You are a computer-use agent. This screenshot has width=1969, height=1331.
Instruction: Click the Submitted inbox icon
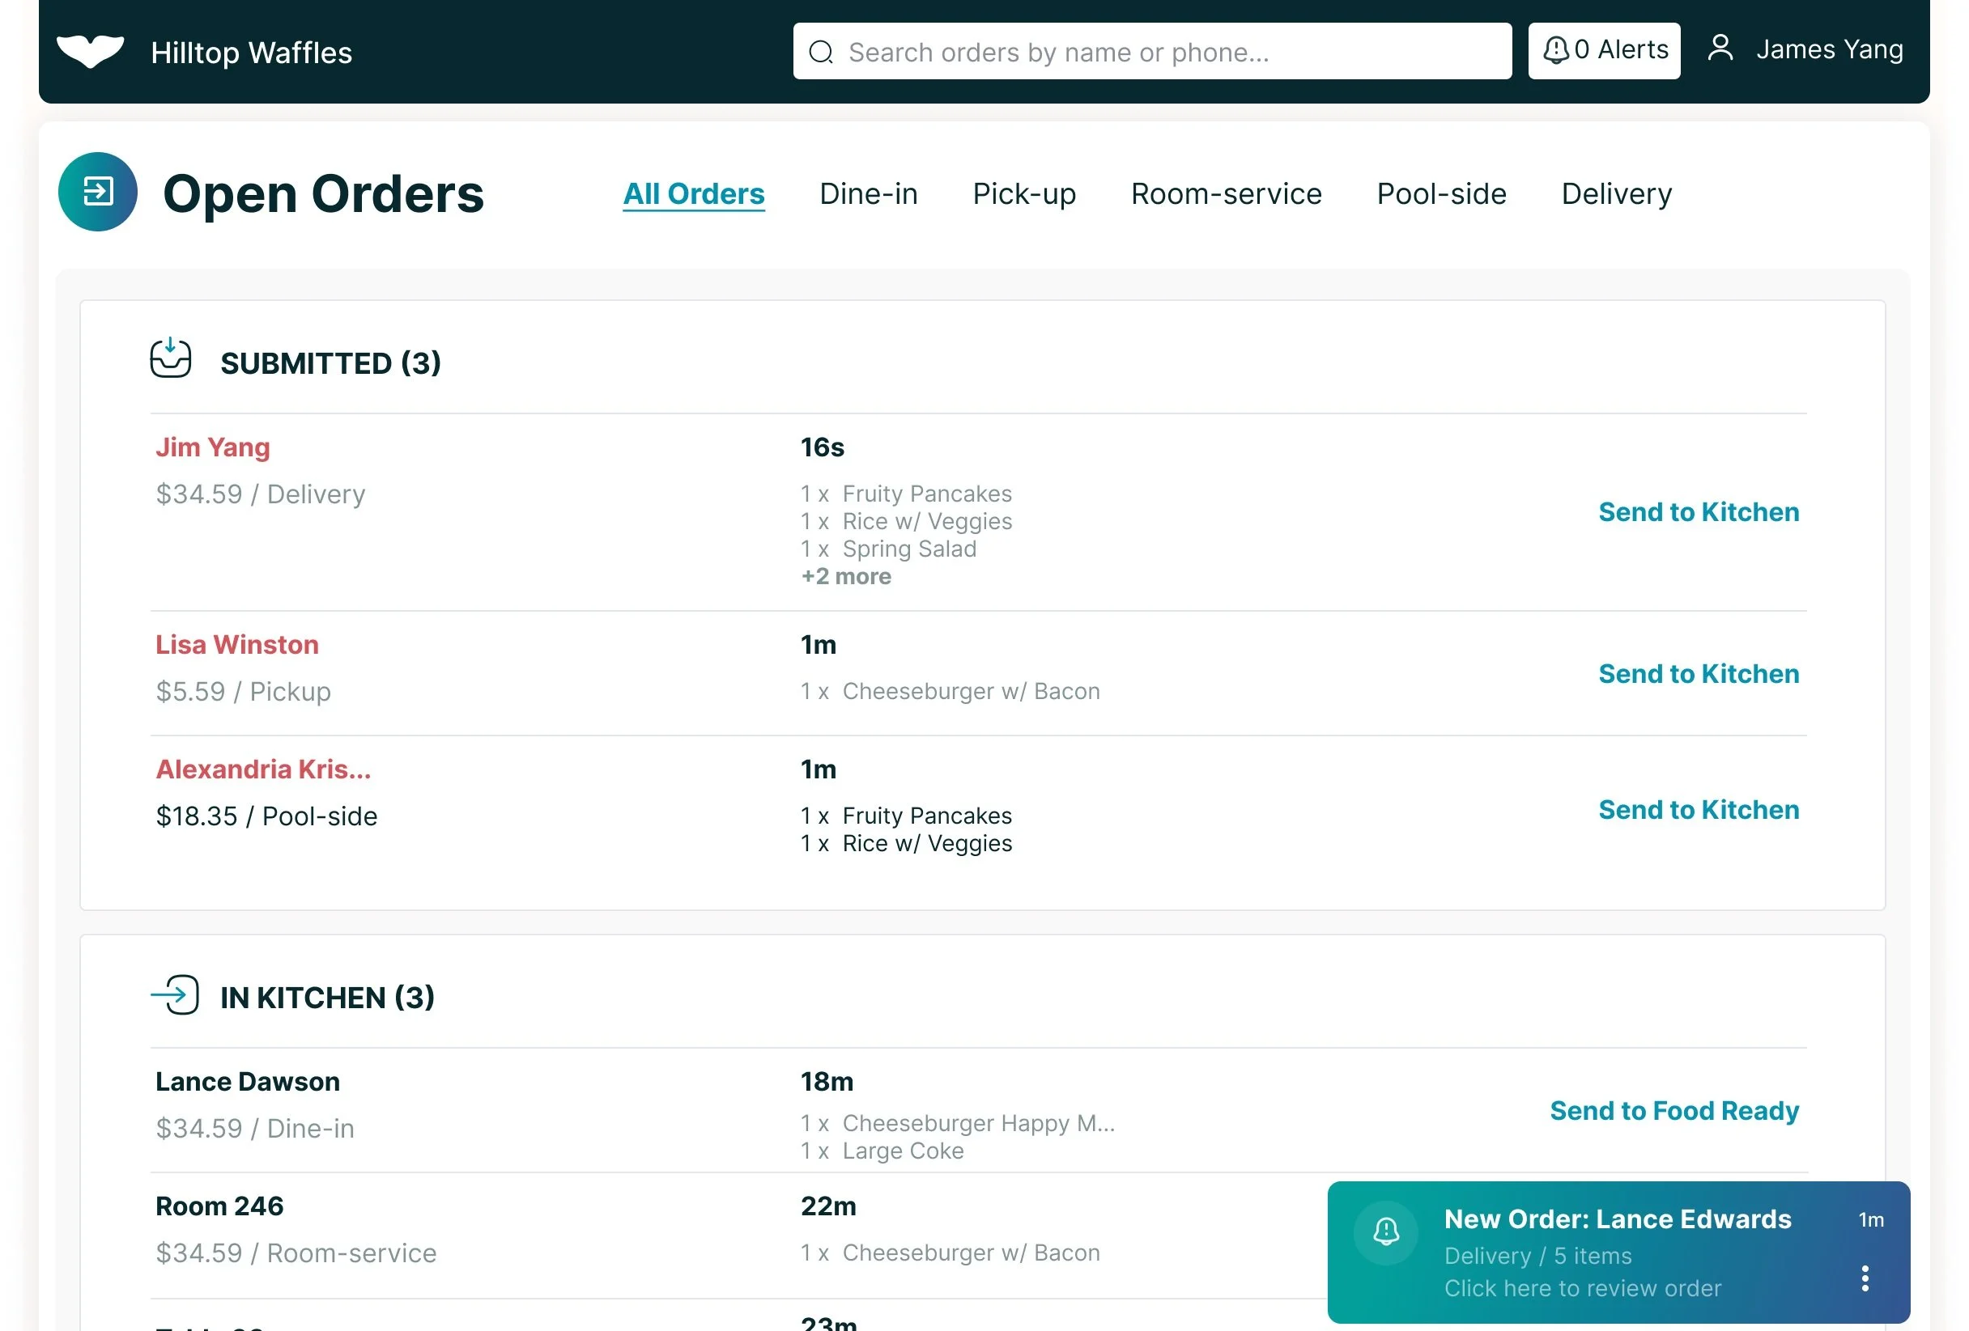(x=170, y=359)
